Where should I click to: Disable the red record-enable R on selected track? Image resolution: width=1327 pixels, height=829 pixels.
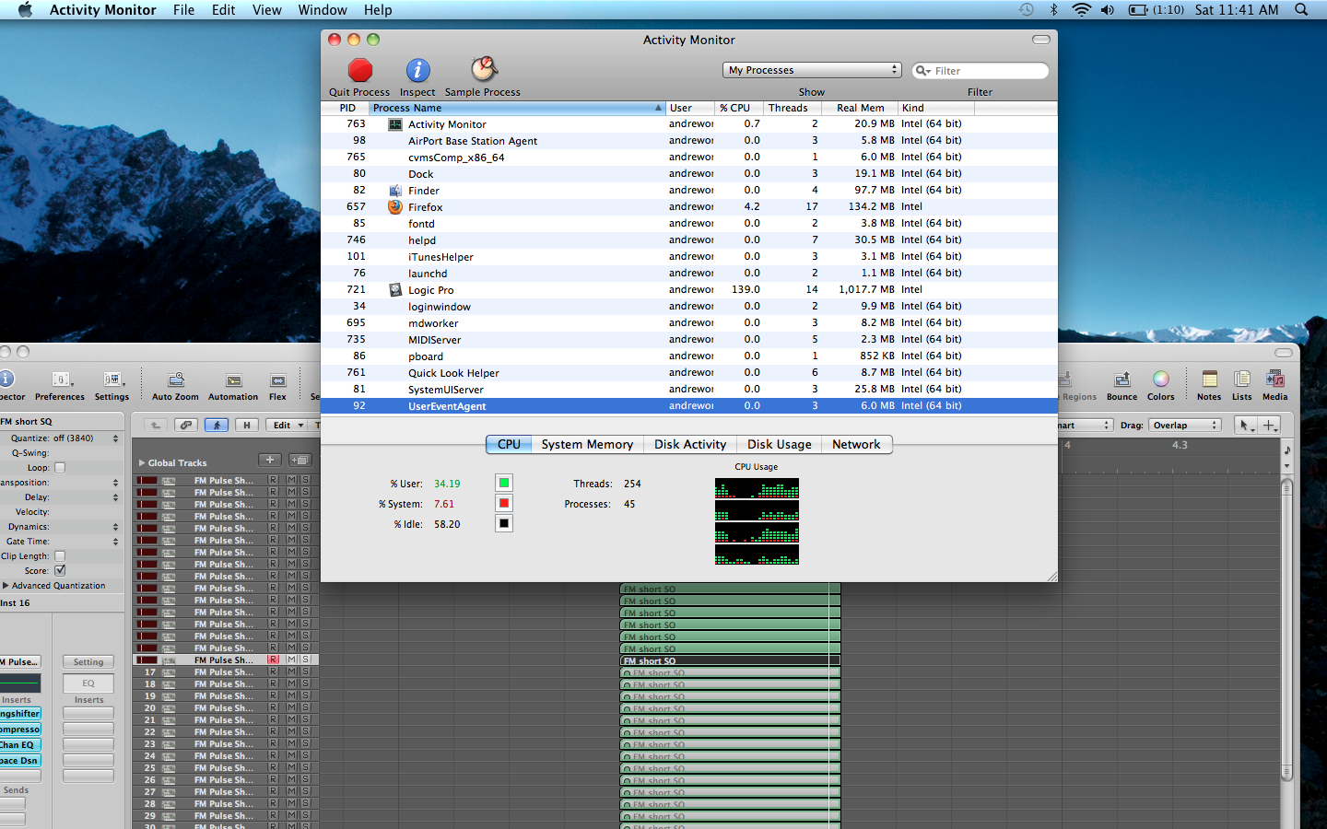pos(273,660)
